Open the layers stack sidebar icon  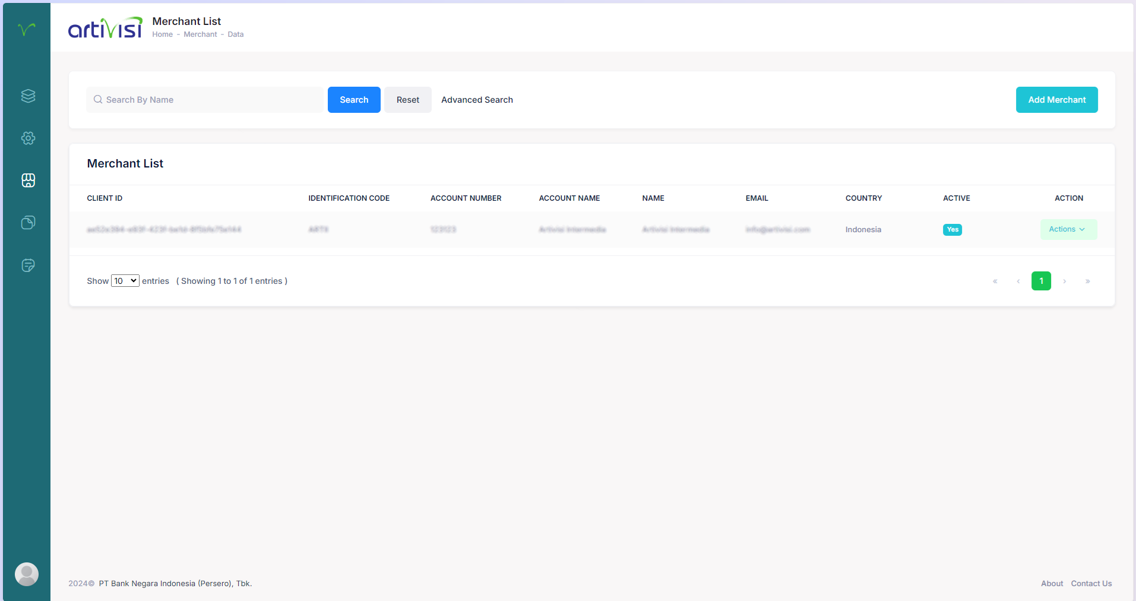coord(28,96)
